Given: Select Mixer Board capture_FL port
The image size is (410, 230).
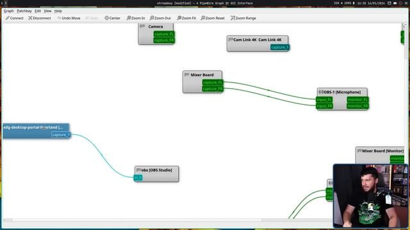Looking at the screenshot, I should [213, 82].
